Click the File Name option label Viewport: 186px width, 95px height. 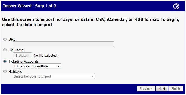click(16, 50)
